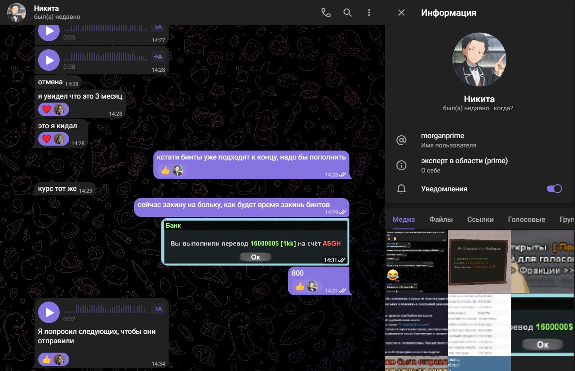The width and height of the screenshot is (575, 371).
Task: Open the large profile photo in Информация
Action: click(x=480, y=59)
